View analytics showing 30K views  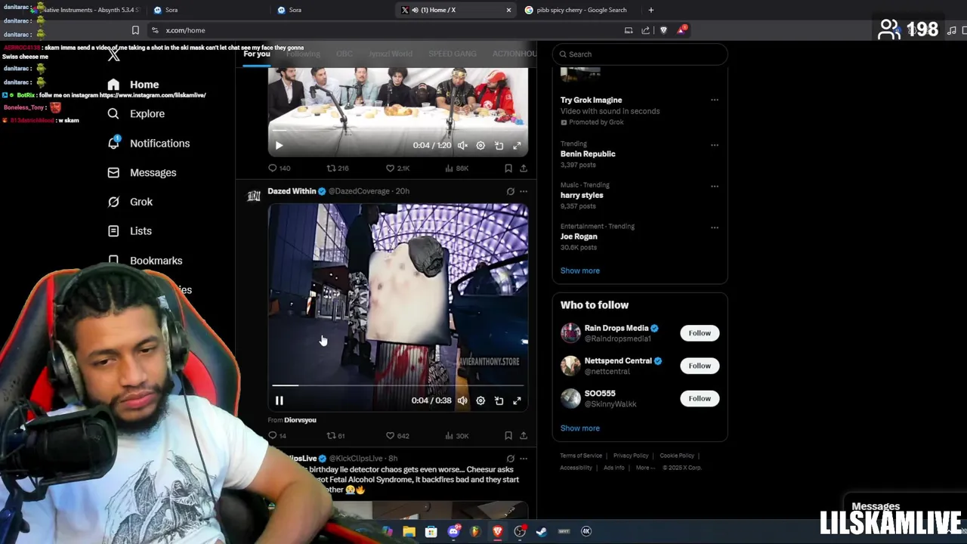(x=457, y=436)
